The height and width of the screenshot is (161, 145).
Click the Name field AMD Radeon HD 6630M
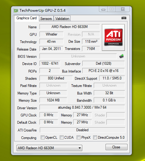click(x=70, y=27)
